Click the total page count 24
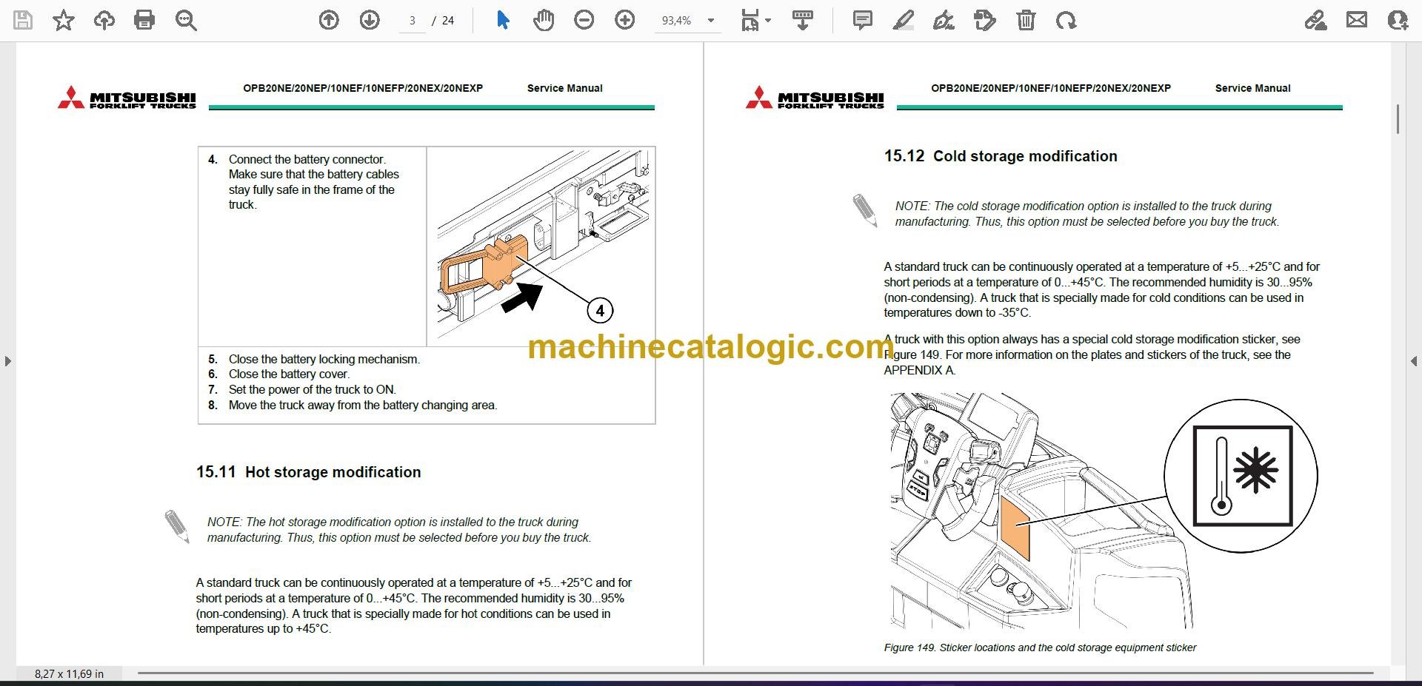 (448, 21)
